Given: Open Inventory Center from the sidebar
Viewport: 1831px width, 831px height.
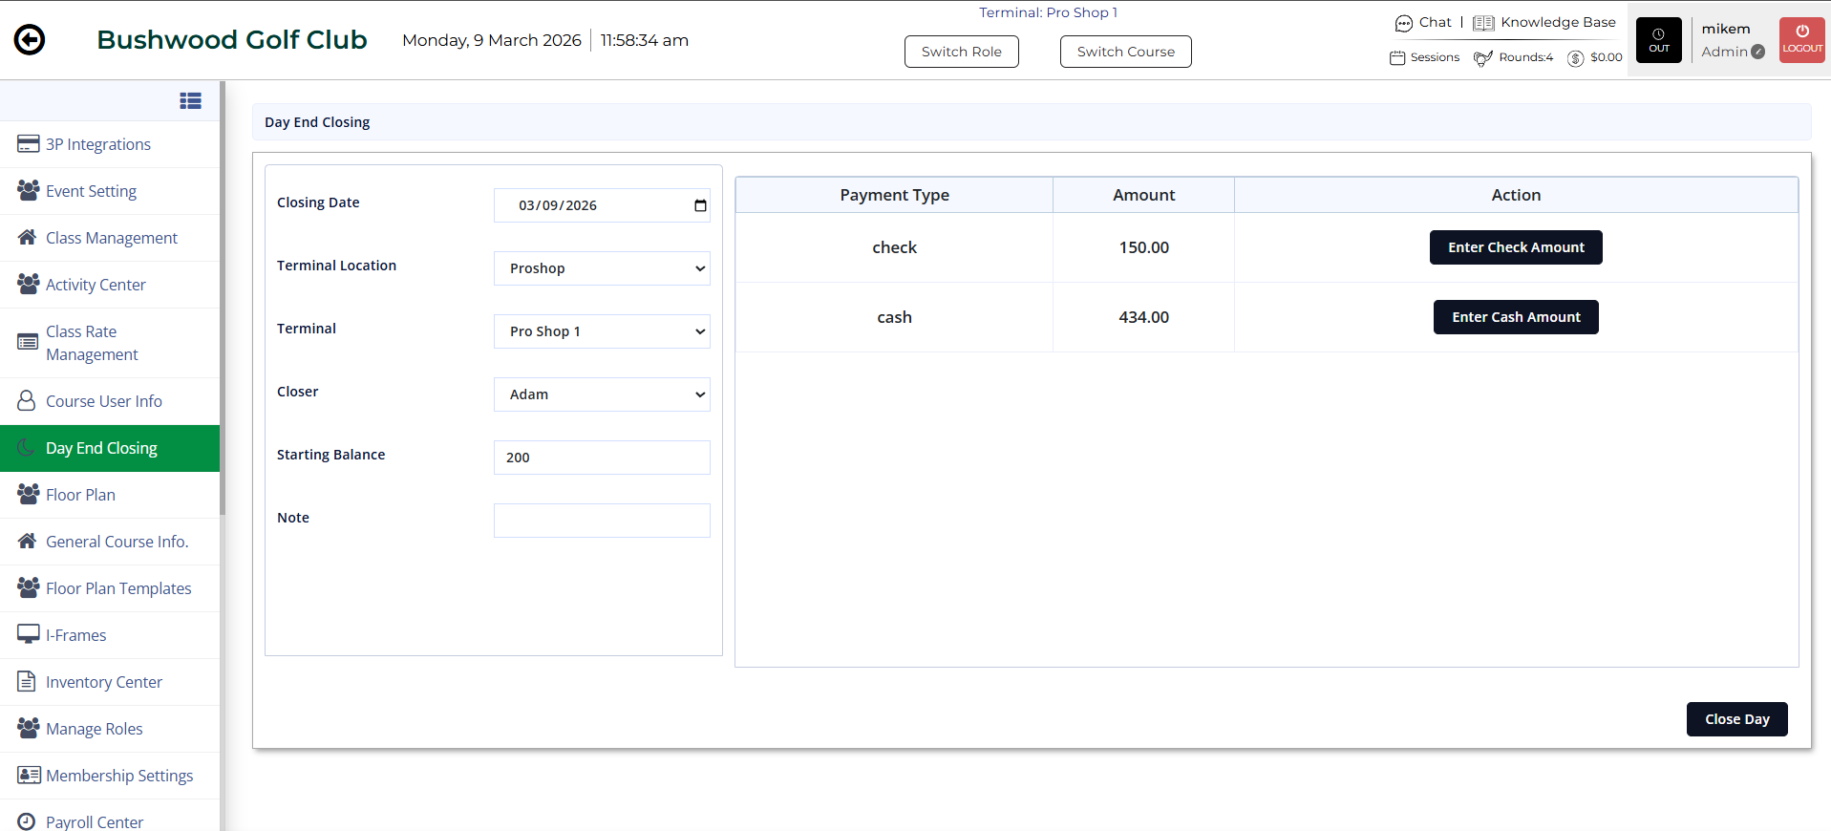Looking at the screenshot, I should click(103, 682).
